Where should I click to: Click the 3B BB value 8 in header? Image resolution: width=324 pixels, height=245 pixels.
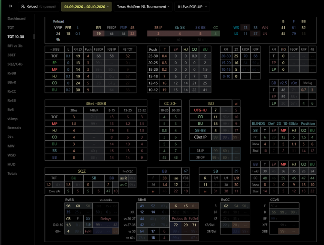point(200,33)
